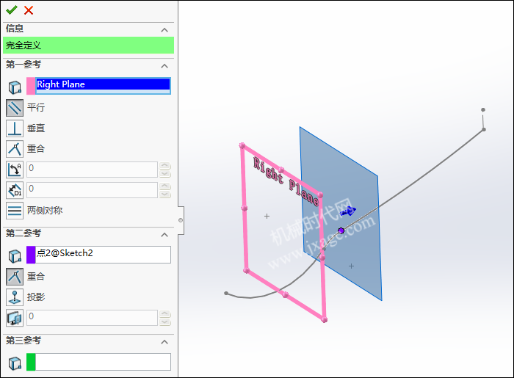Click the number of planes icon
Viewport: 514px width, 378px height.
(15, 318)
